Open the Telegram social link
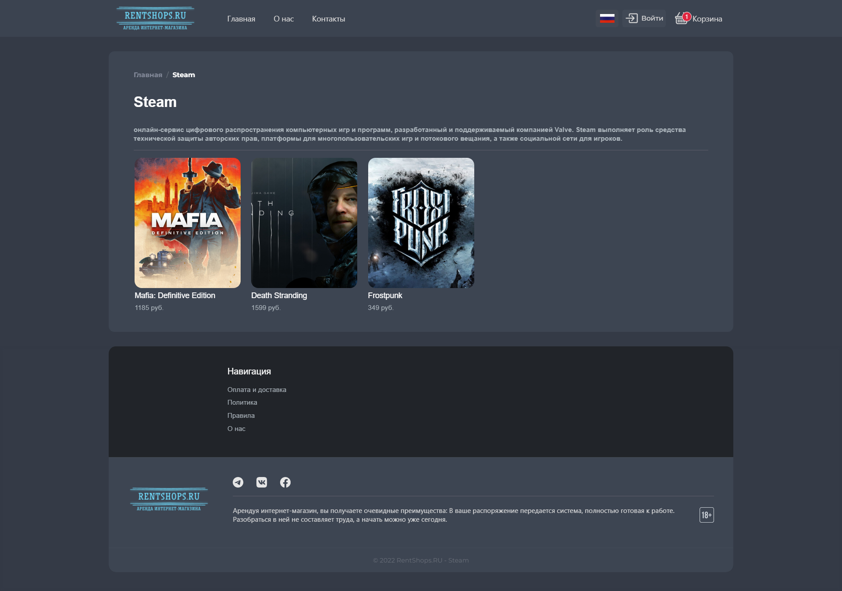Image resolution: width=842 pixels, height=591 pixels. 238,482
